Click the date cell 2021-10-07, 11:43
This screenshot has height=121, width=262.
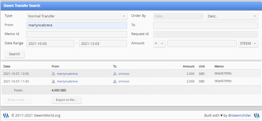[16, 82]
